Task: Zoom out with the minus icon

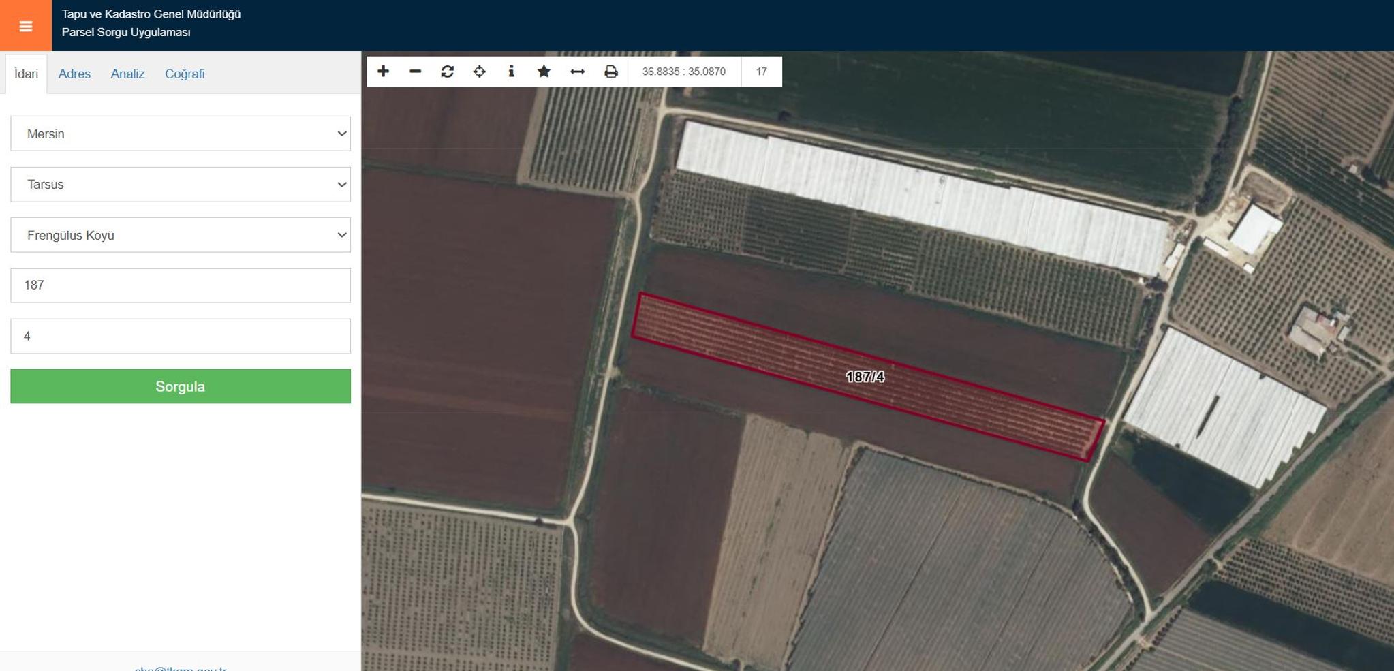Action: (415, 72)
